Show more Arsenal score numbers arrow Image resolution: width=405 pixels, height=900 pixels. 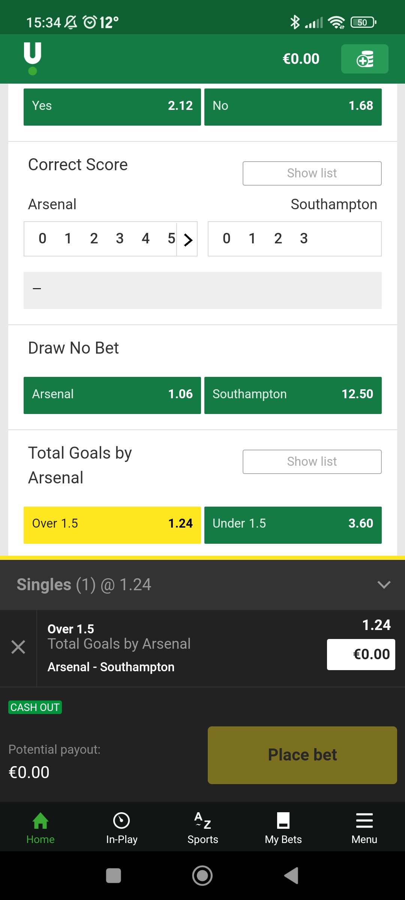187,239
